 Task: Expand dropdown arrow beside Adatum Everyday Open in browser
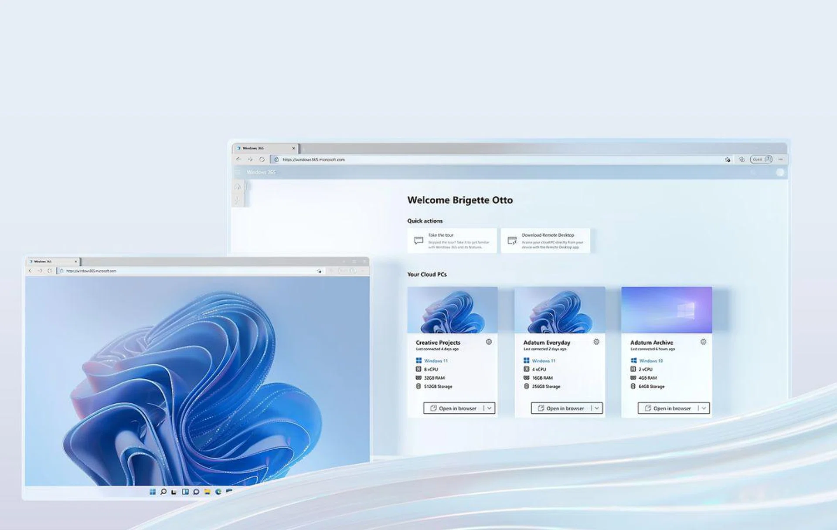coord(597,408)
